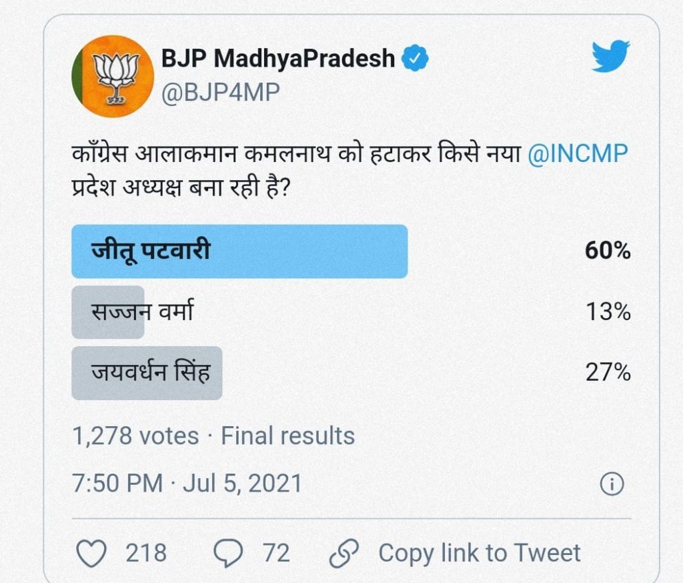Open the 7:50 PM Jul 5, 2021 timestamp
This screenshot has height=583, width=683.
pos(186,483)
